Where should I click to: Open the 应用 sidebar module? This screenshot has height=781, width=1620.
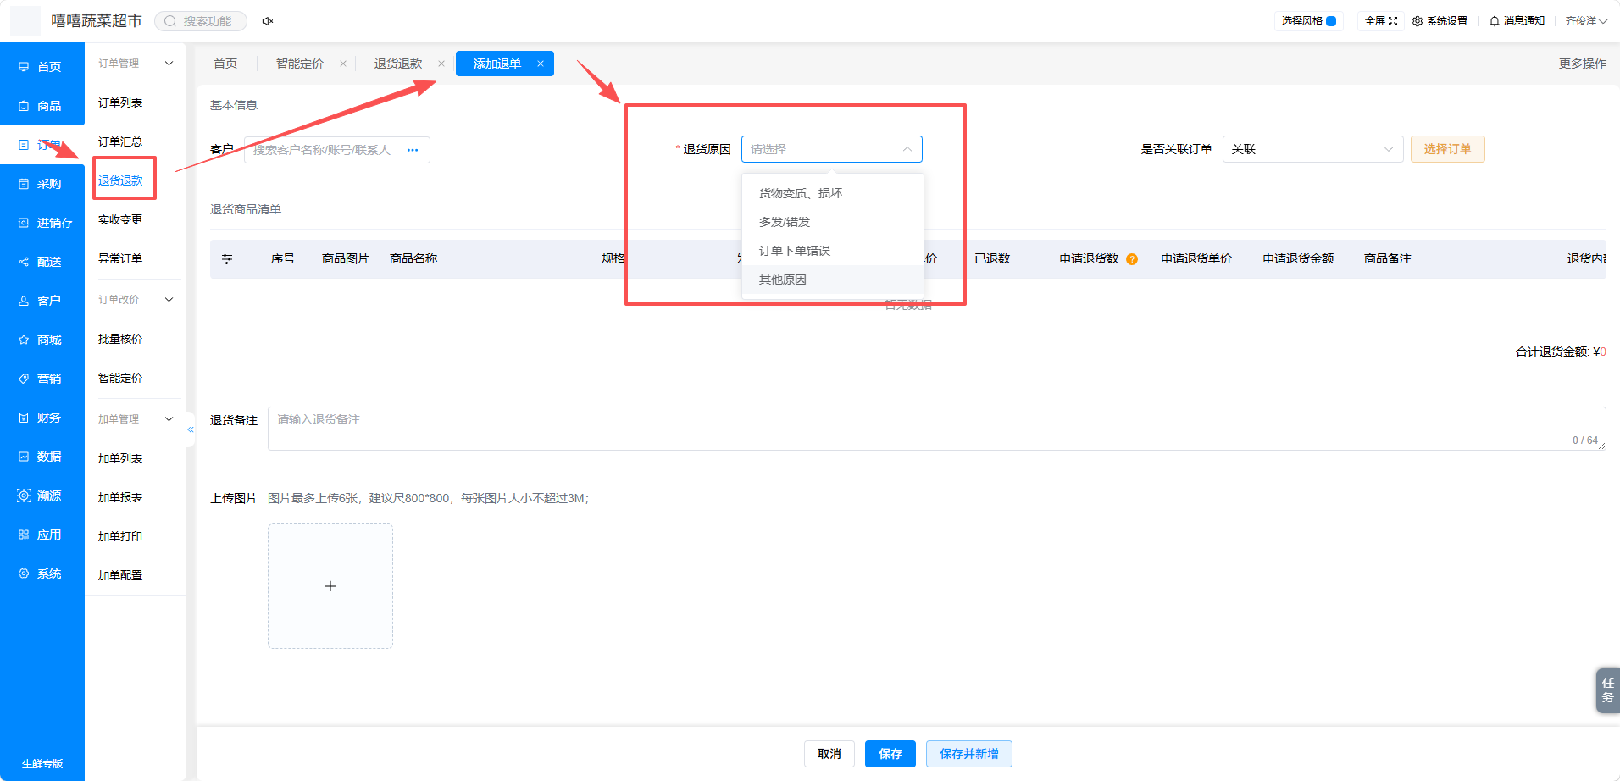tap(42, 535)
